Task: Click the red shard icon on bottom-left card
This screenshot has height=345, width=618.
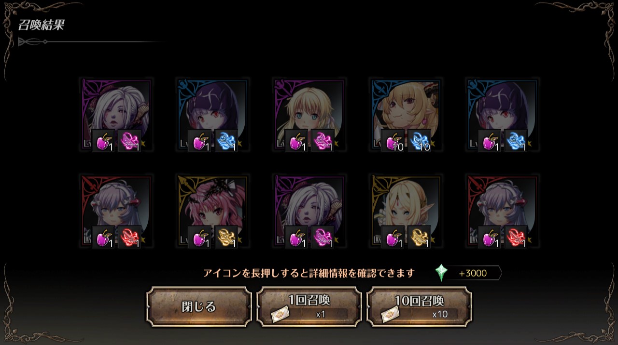Action: [129, 237]
